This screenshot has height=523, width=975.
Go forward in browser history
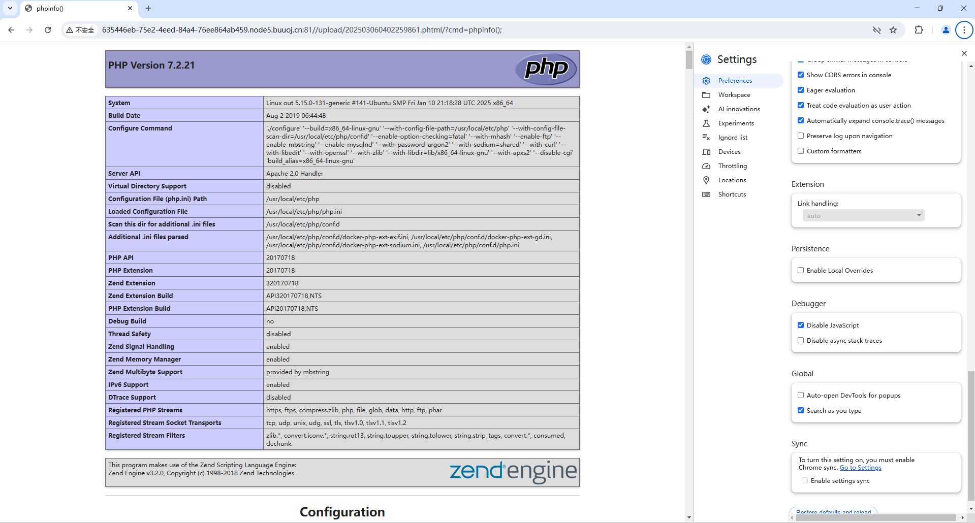pos(29,30)
